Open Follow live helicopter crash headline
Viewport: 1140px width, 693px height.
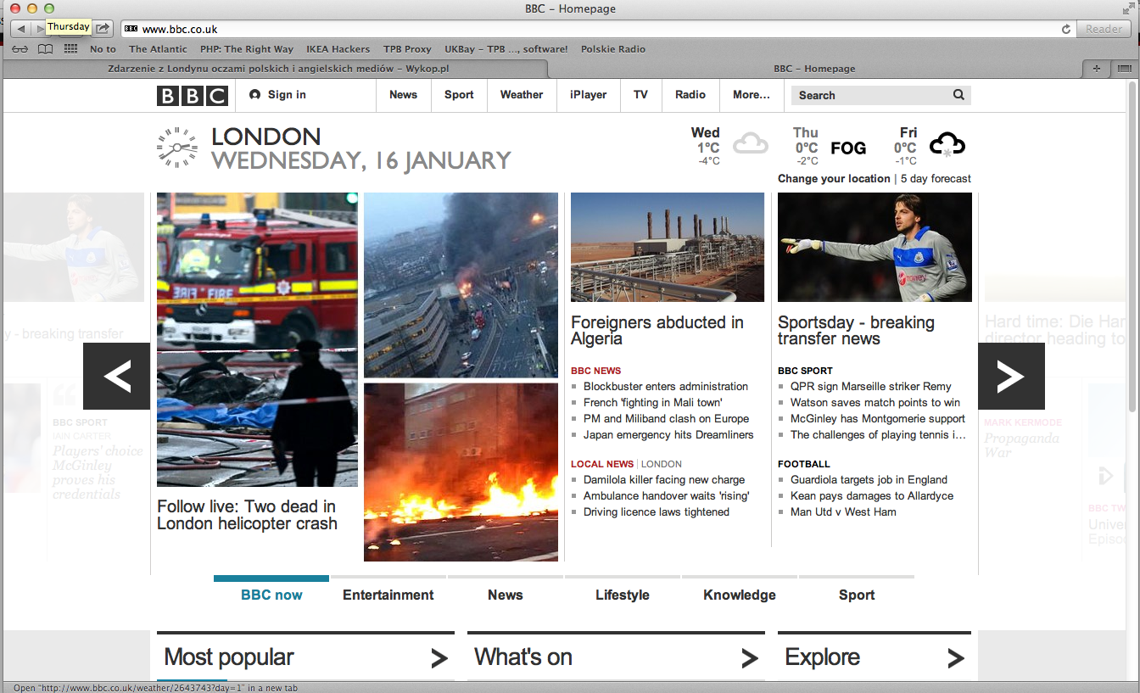[247, 515]
